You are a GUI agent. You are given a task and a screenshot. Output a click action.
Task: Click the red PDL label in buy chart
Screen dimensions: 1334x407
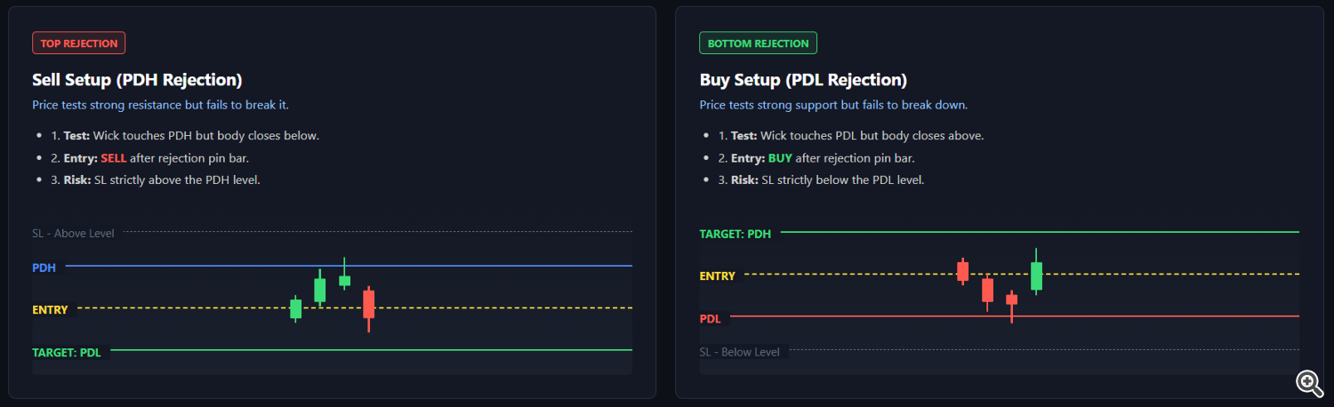711,319
